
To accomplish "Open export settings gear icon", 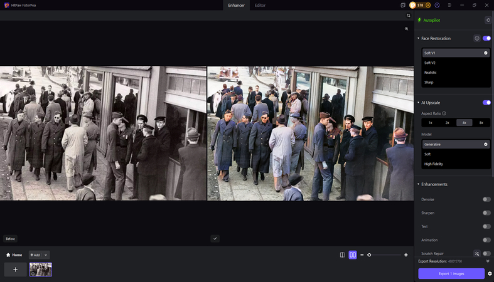I will pyautogui.click(x=490, y=273).
